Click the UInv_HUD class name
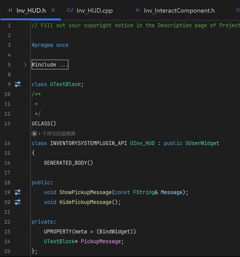Screen dimensions: 240x257 (142, 143)
